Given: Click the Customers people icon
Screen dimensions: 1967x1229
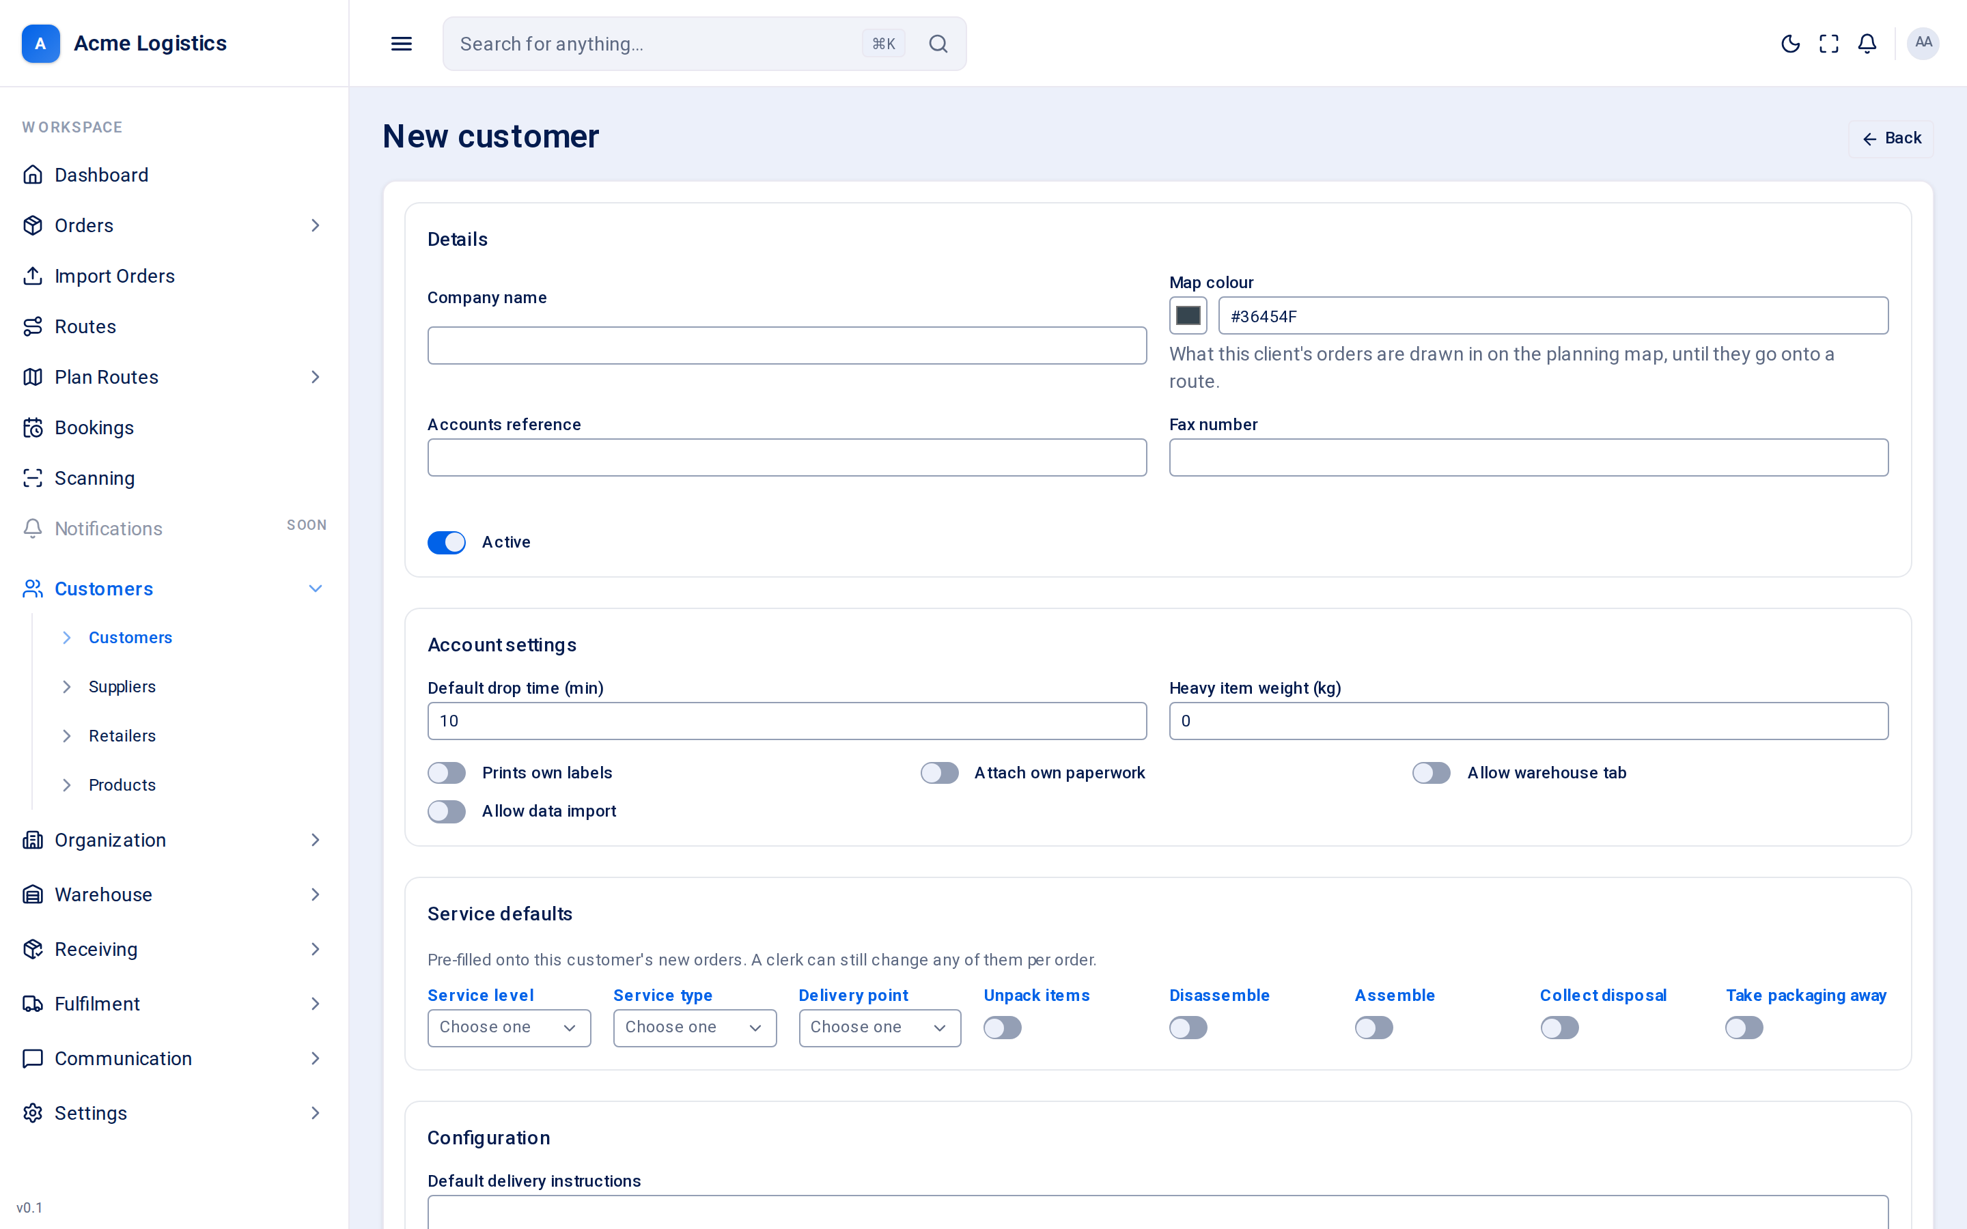Looking at the screenshot, I should click(33, 589).
